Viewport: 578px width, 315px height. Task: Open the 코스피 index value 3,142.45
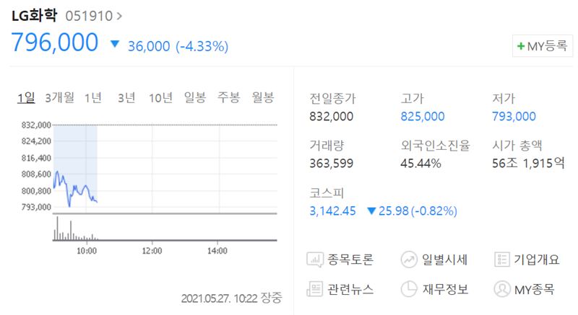(x=333, y=211)
